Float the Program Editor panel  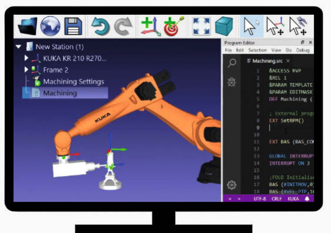(302, 42)
